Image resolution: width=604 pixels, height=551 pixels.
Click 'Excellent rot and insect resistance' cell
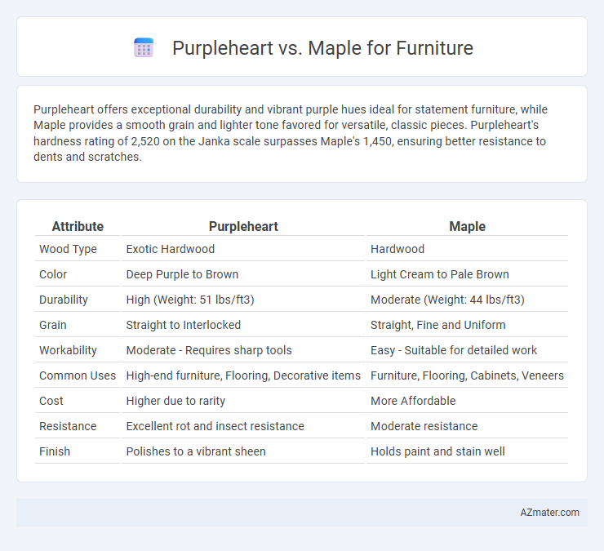[x=215, y=426]
